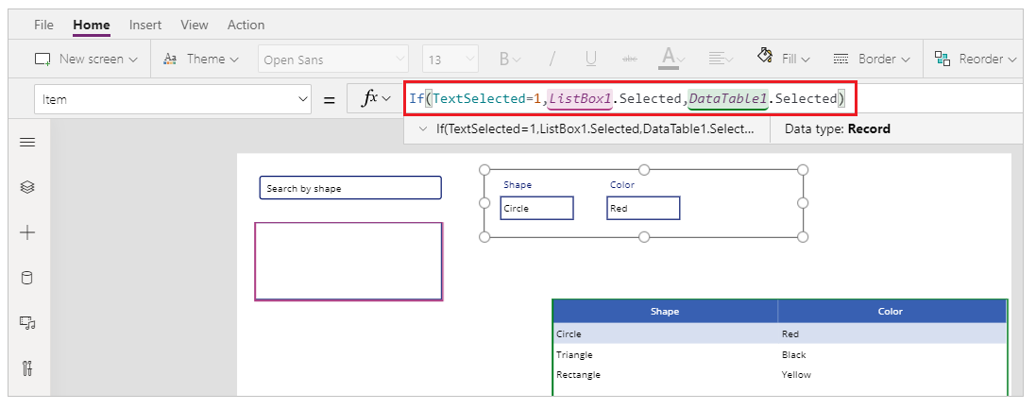Open the Fill color dropdown

click(784, 59)
